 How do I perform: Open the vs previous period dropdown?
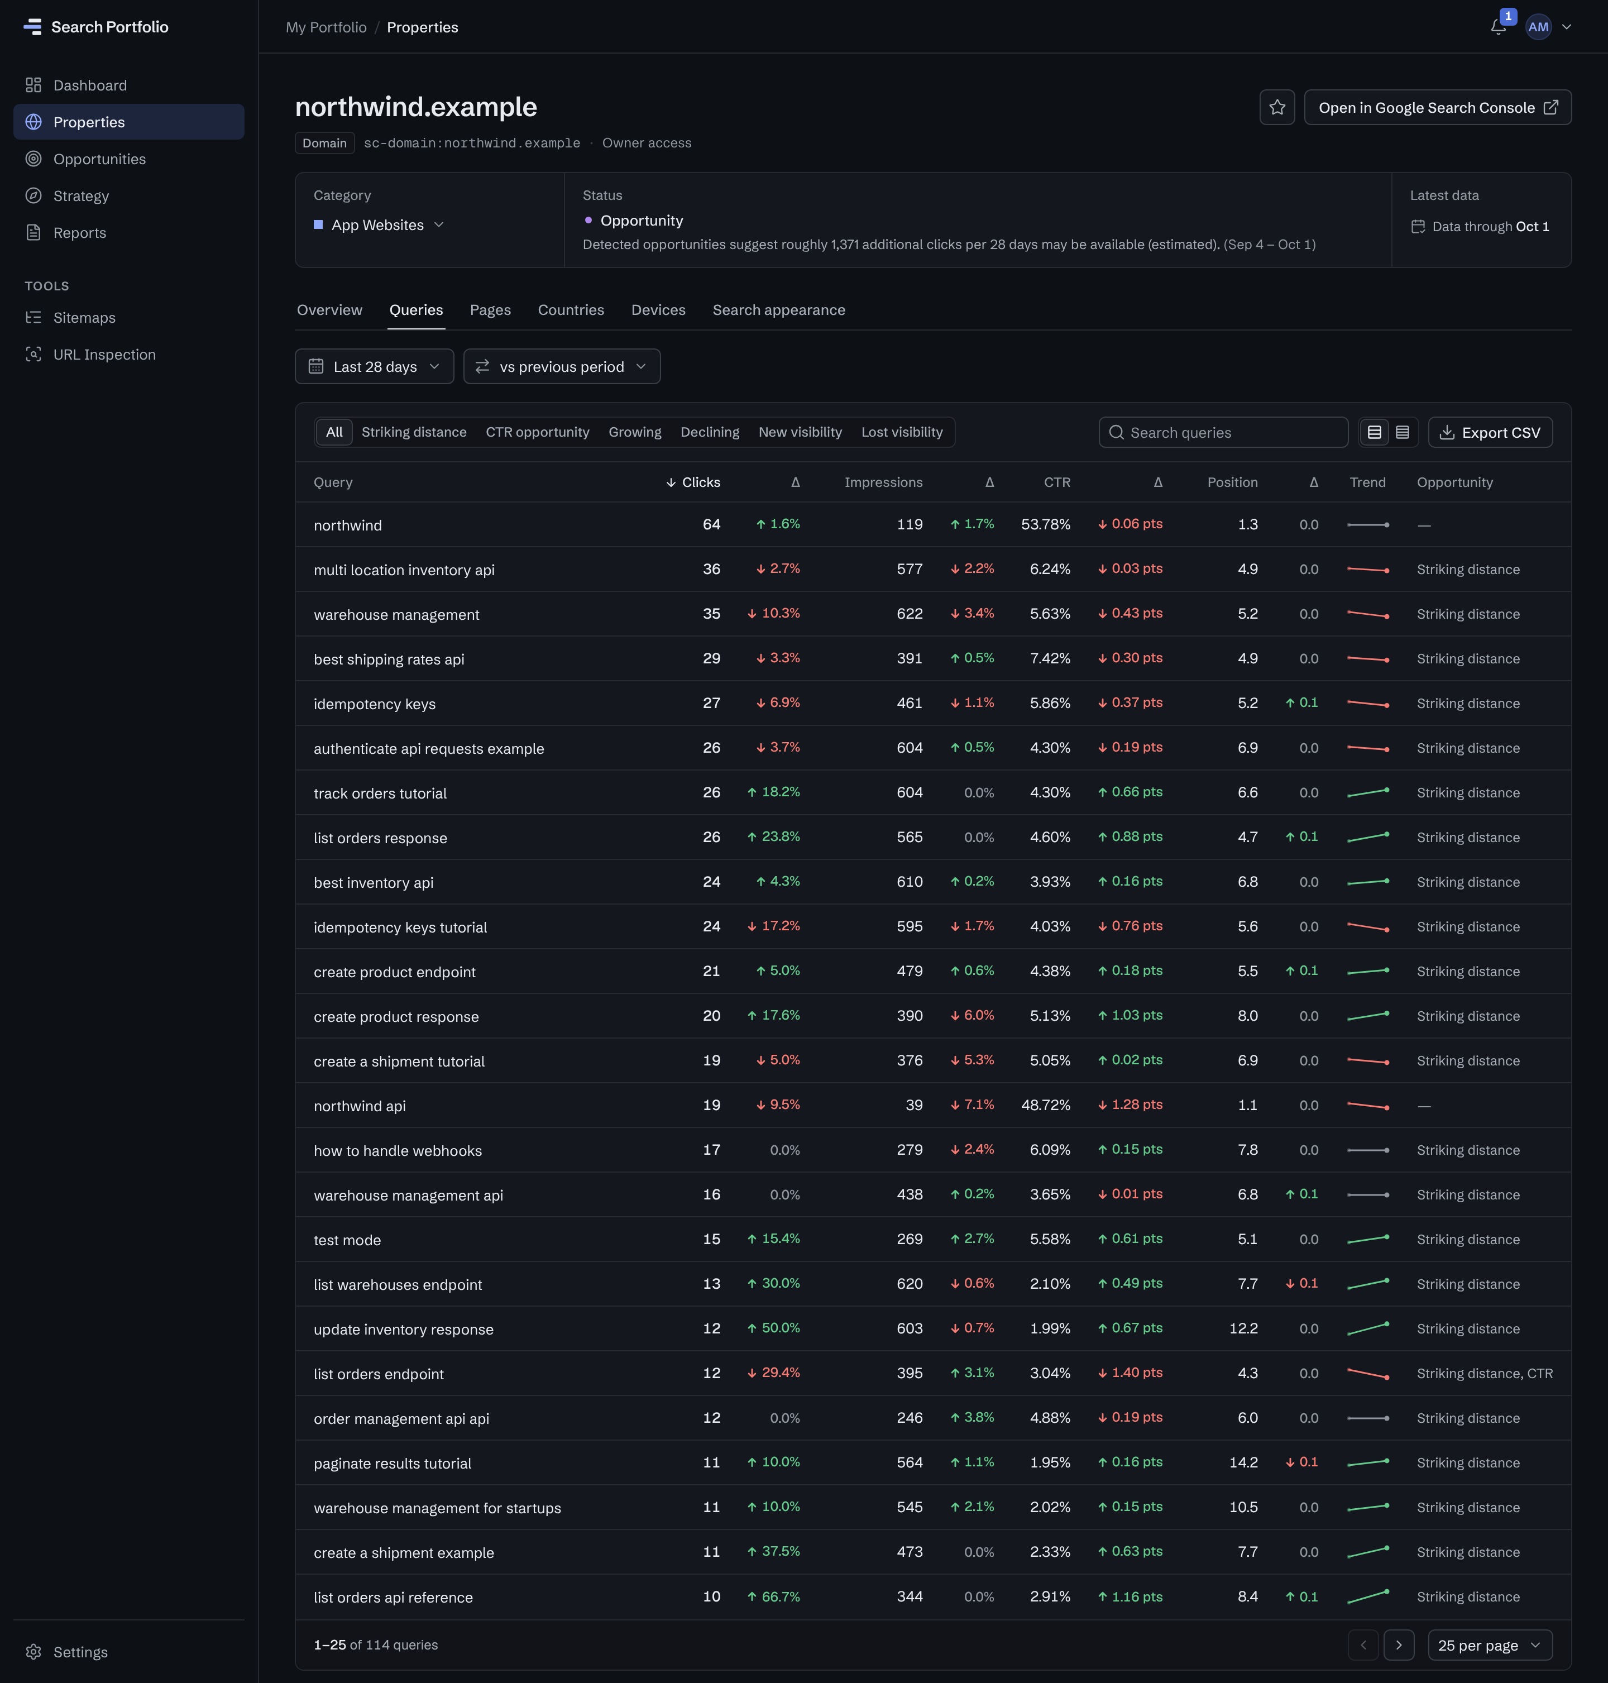562,366
